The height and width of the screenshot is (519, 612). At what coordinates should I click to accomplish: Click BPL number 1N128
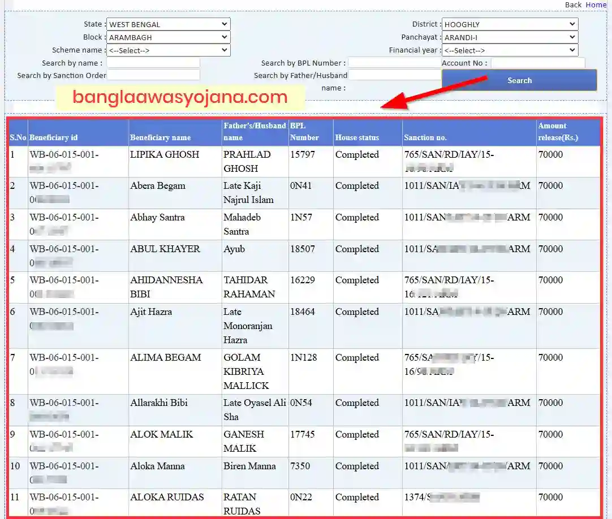[304, 357]
